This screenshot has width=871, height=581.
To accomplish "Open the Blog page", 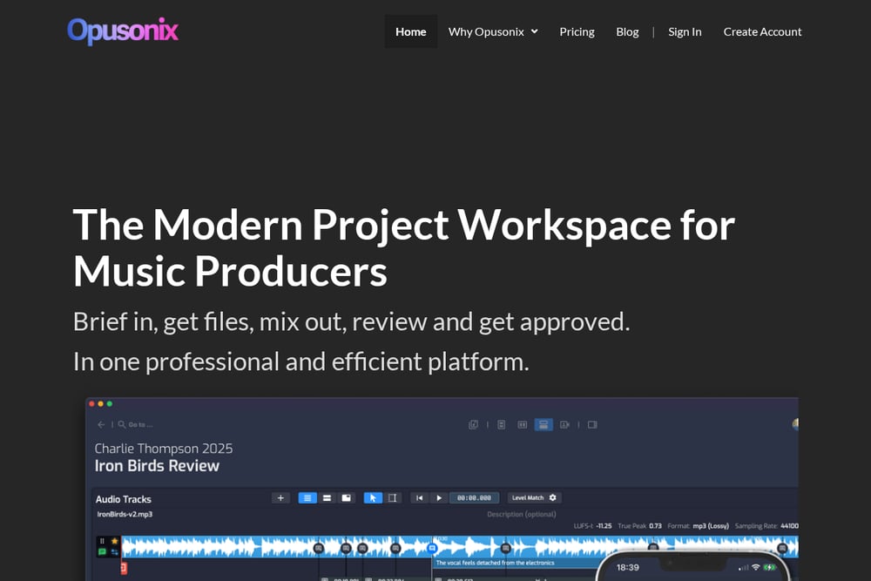I will coord(627,31).
